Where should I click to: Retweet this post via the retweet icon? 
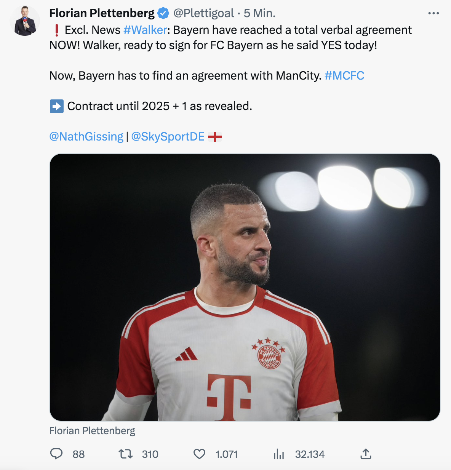[x=125, y=454]
